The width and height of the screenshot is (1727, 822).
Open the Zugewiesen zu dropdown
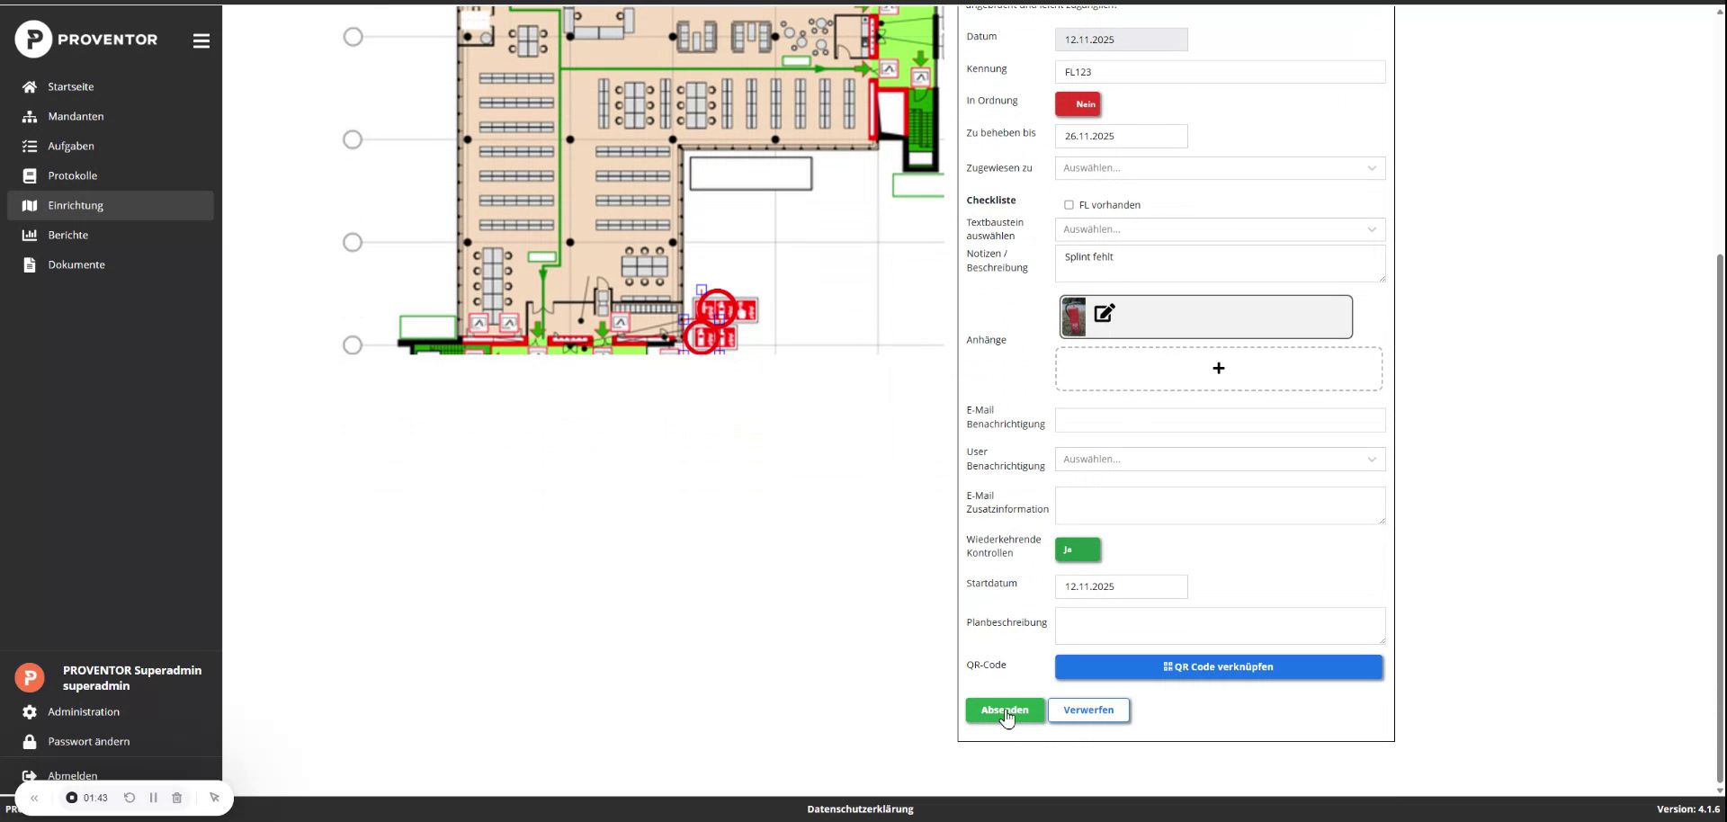click(1219, 168)
